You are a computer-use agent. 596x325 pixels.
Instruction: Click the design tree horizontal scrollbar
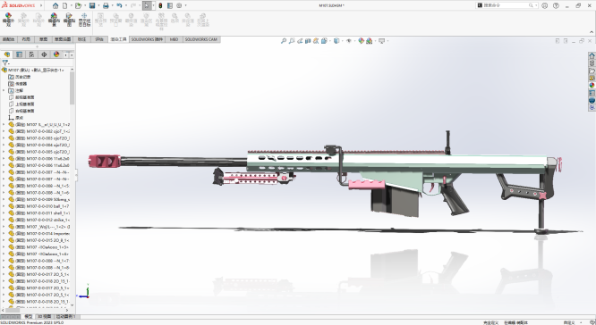coord(13,310)
